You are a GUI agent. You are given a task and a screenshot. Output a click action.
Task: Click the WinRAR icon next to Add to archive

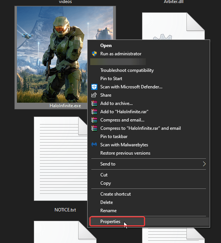click(x=94, y=103)
